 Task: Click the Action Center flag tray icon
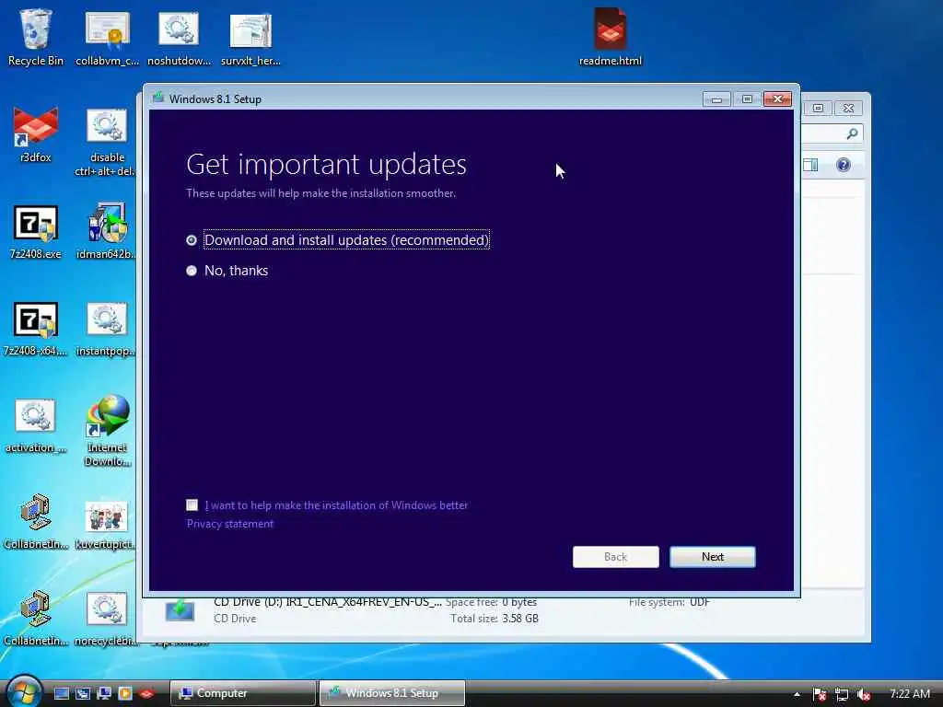pyautogui.click(x=819, y=694)
